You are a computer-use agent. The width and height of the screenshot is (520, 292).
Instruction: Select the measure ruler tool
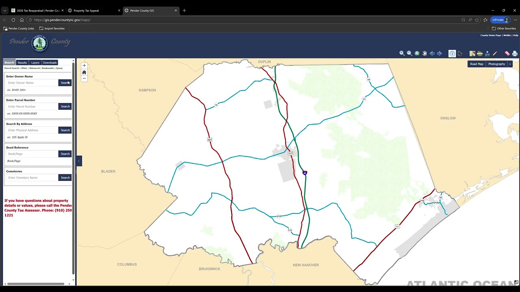[480, 54]
